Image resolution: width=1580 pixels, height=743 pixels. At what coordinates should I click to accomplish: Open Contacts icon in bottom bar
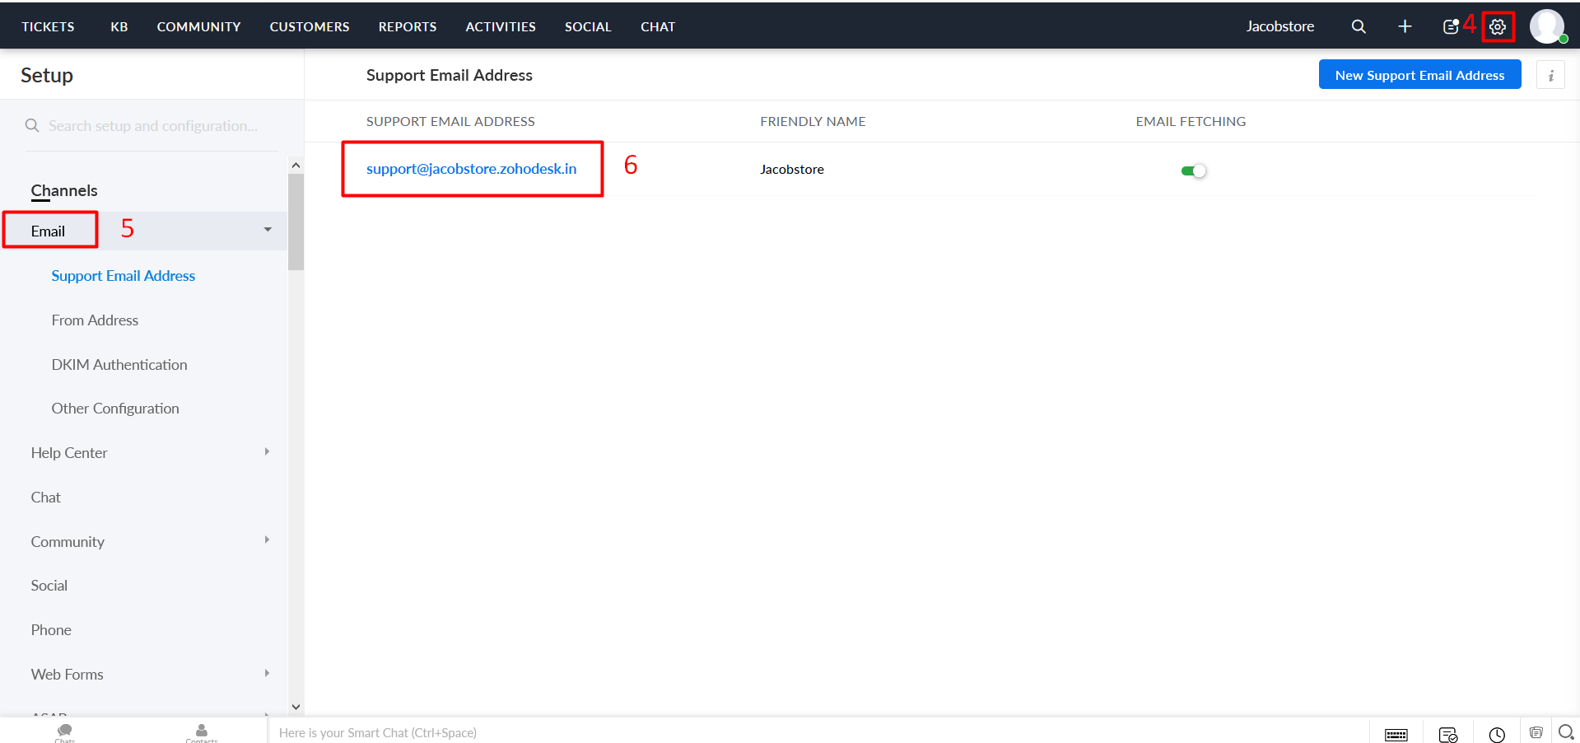[x=202, y=731]
